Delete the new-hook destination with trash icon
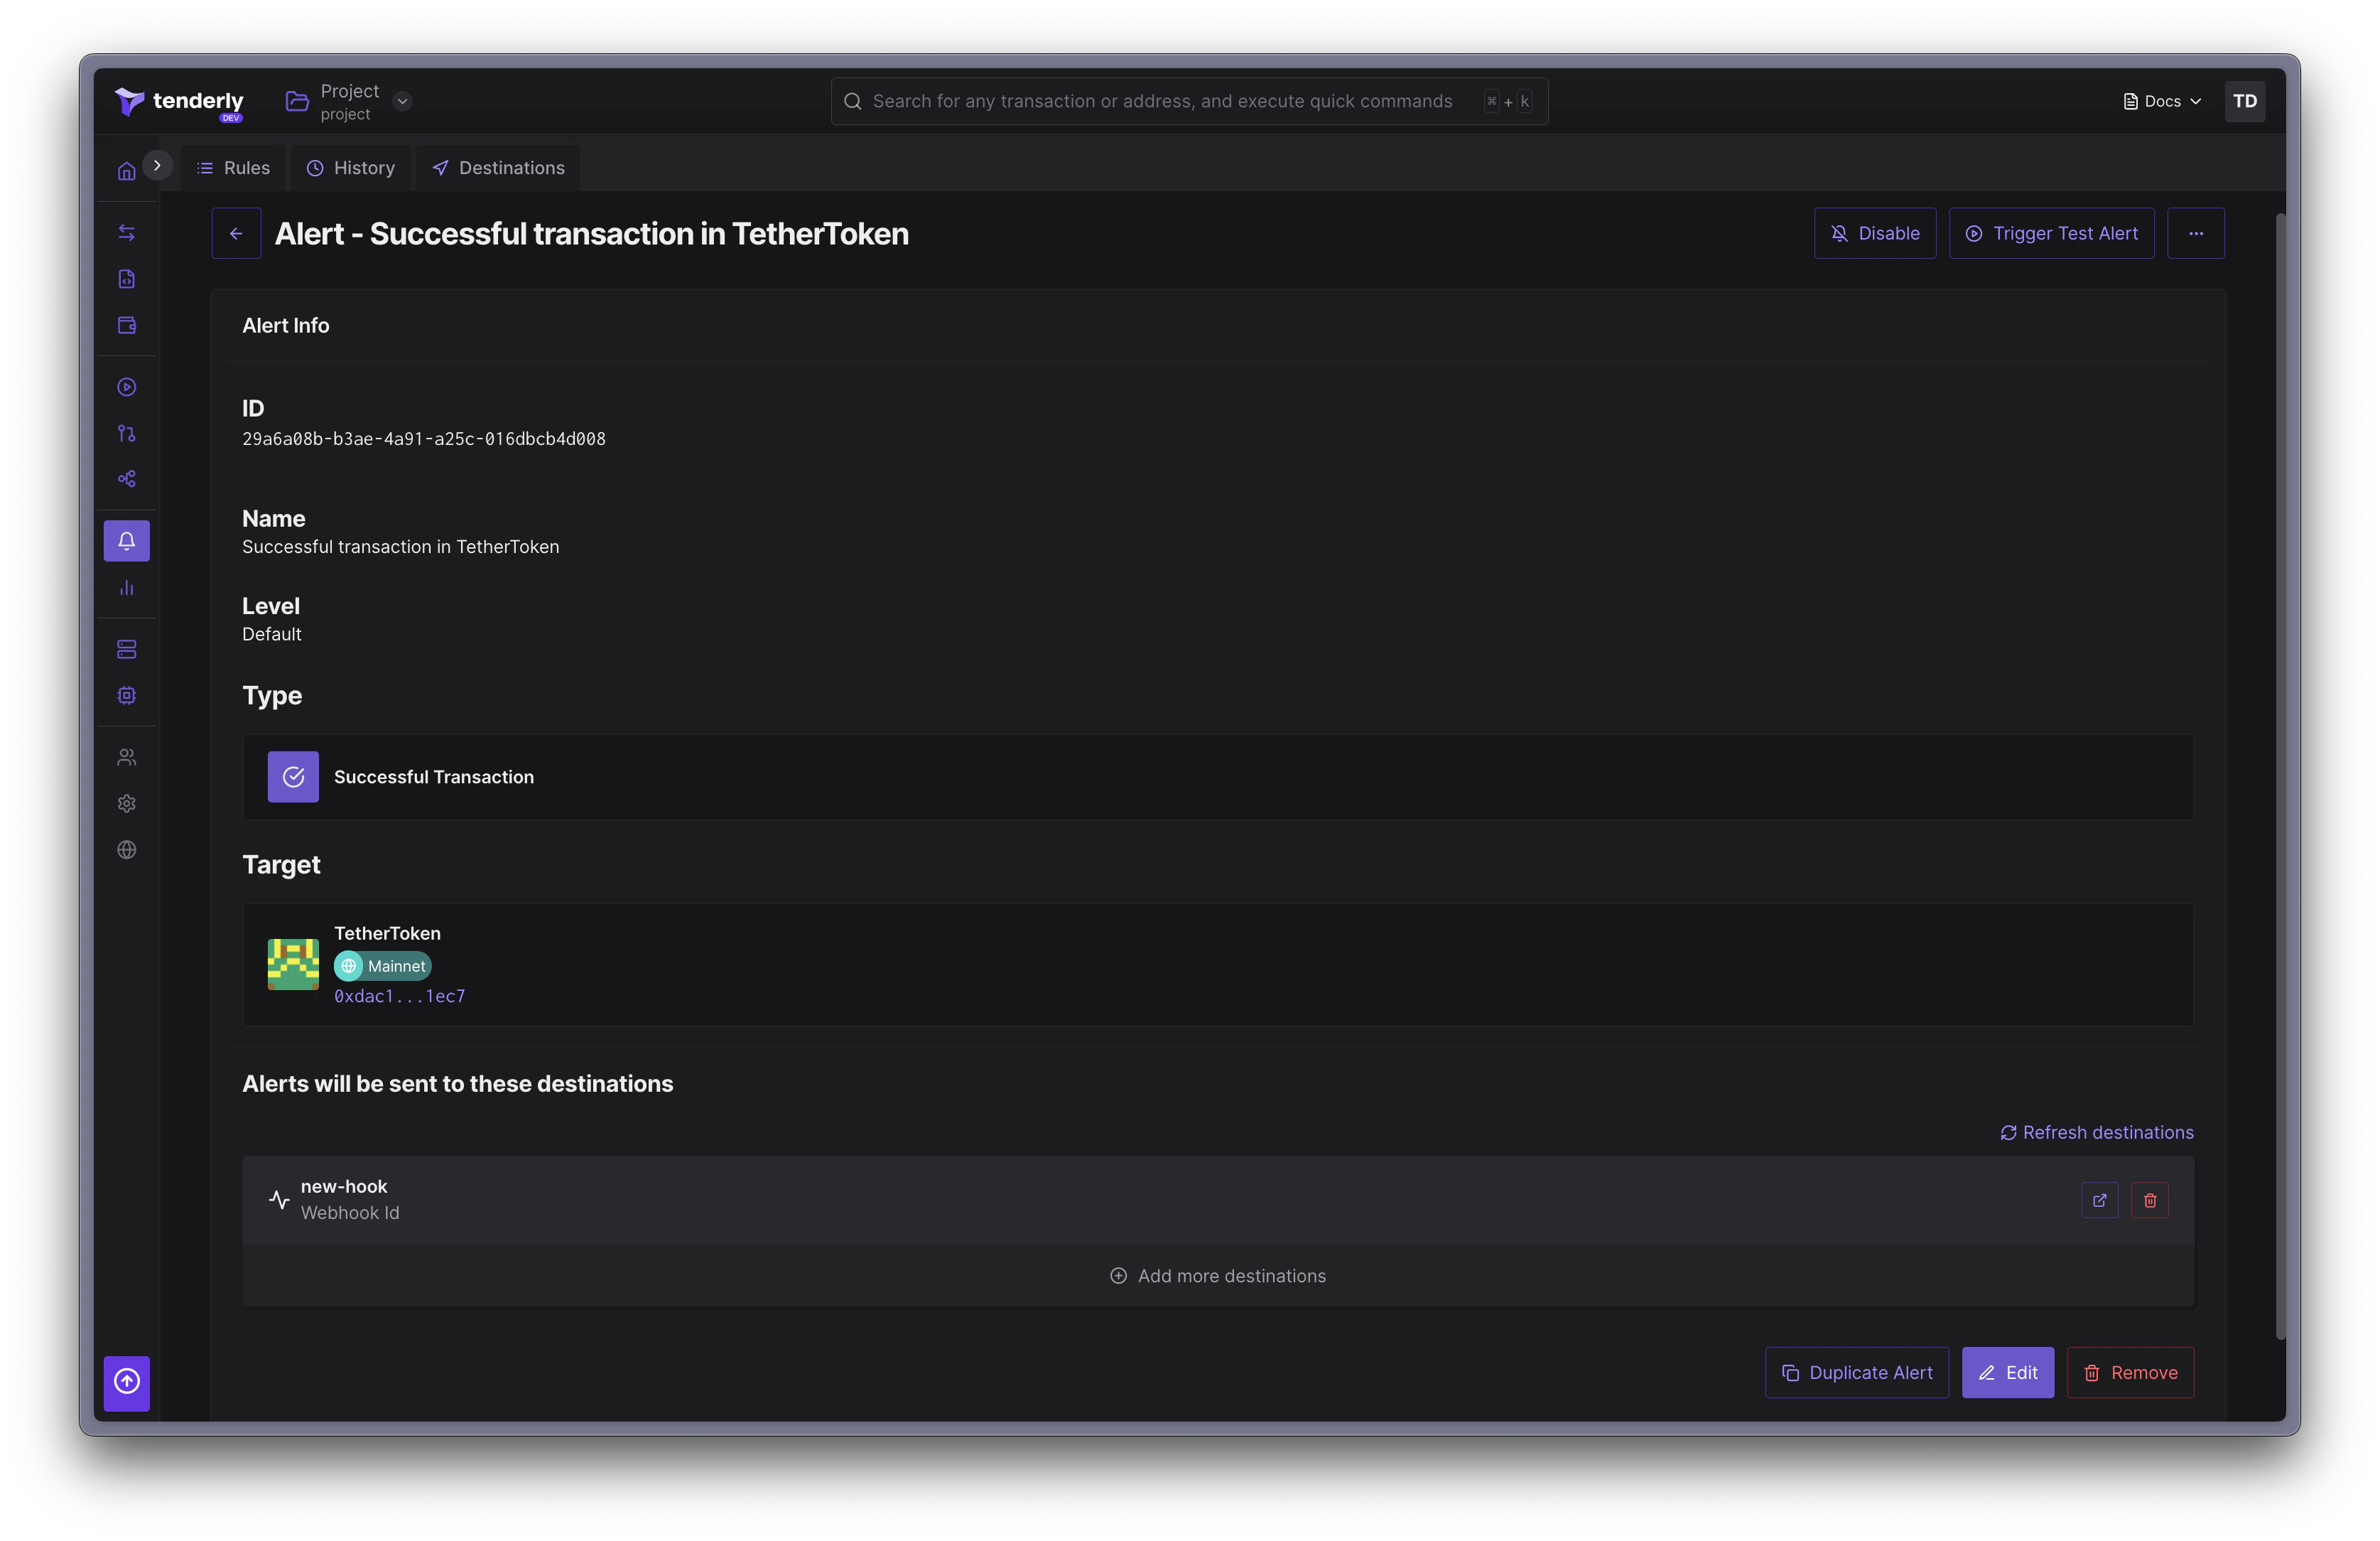The width and height of the screenshot is (2380, 1541). [x=2150, y=1201]
